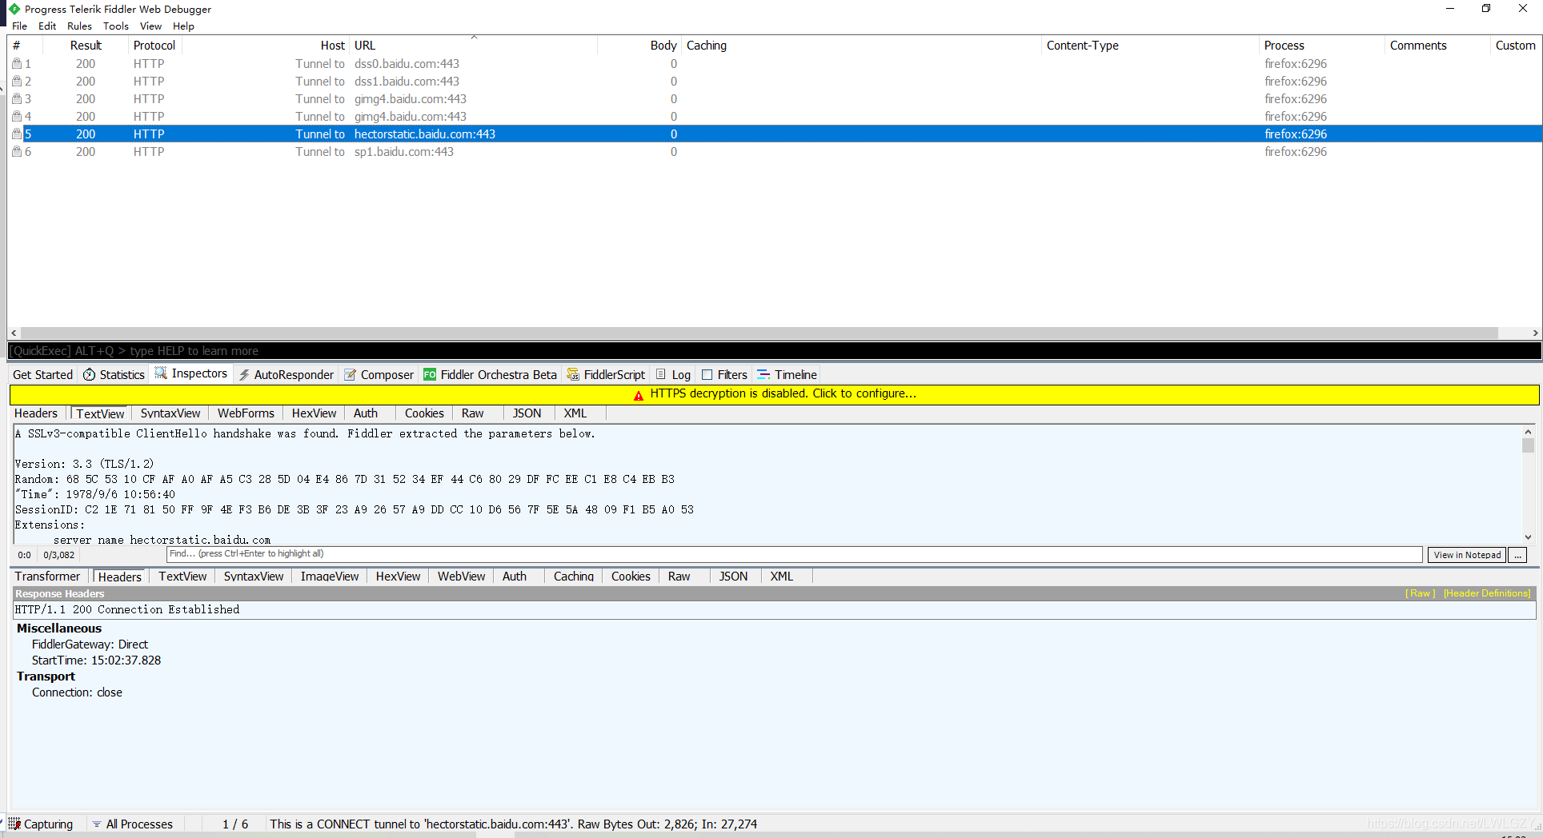Sort sessions by Protocol column

pyautogui.click(x=154, y=46)
